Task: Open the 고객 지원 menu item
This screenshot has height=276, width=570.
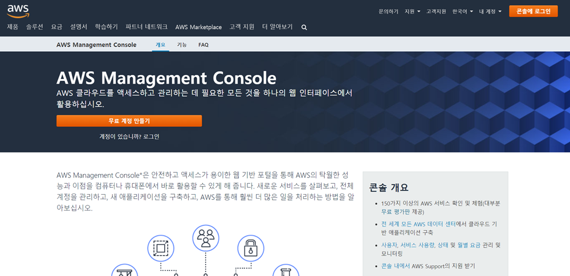Action: (x=242, y=27)
